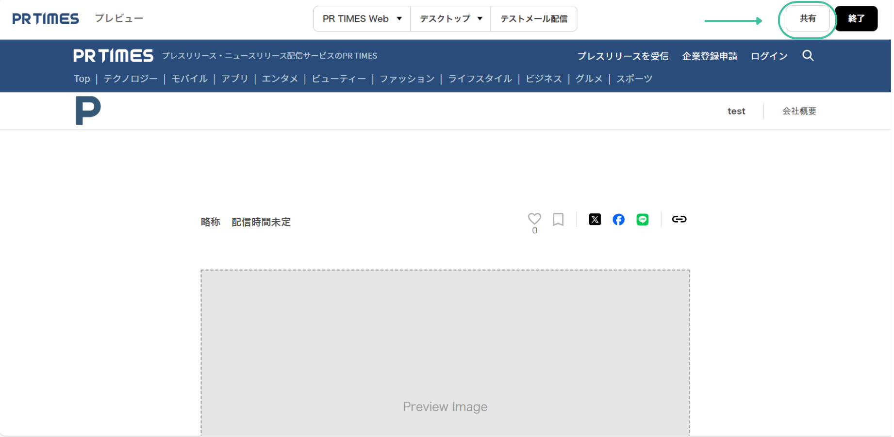Select the モバイル category
This screenshot has width=894, height=437.
[189, 79]
